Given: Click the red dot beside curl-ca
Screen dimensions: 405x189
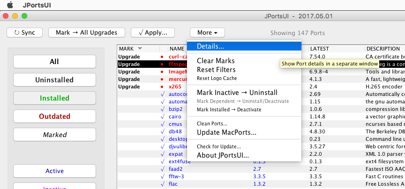Looking at the screenshot, I should tap(162, 57).
